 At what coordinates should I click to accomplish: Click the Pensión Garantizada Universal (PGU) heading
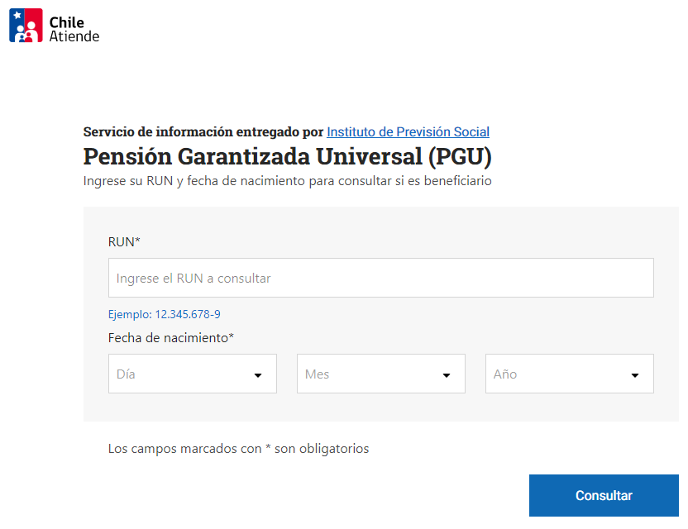[288, 156]
